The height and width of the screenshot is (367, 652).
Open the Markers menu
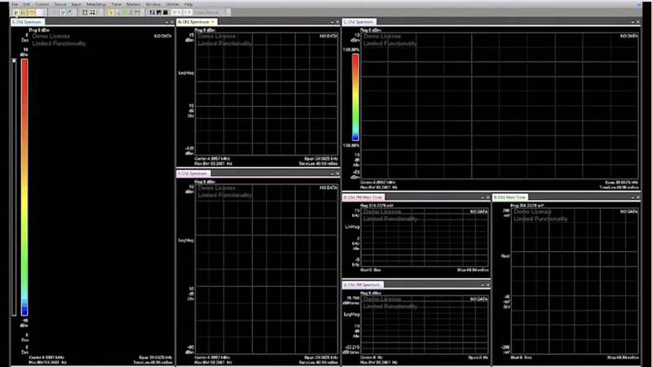[133, 4]
